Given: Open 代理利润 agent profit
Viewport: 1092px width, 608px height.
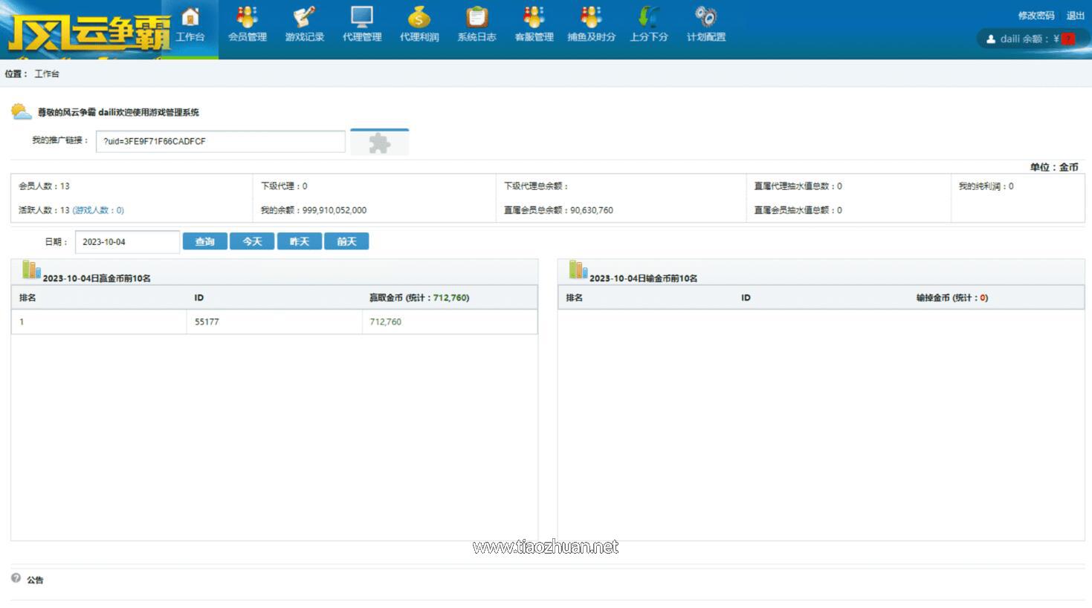Looking at the screenshot, I should tap(419, 24).
